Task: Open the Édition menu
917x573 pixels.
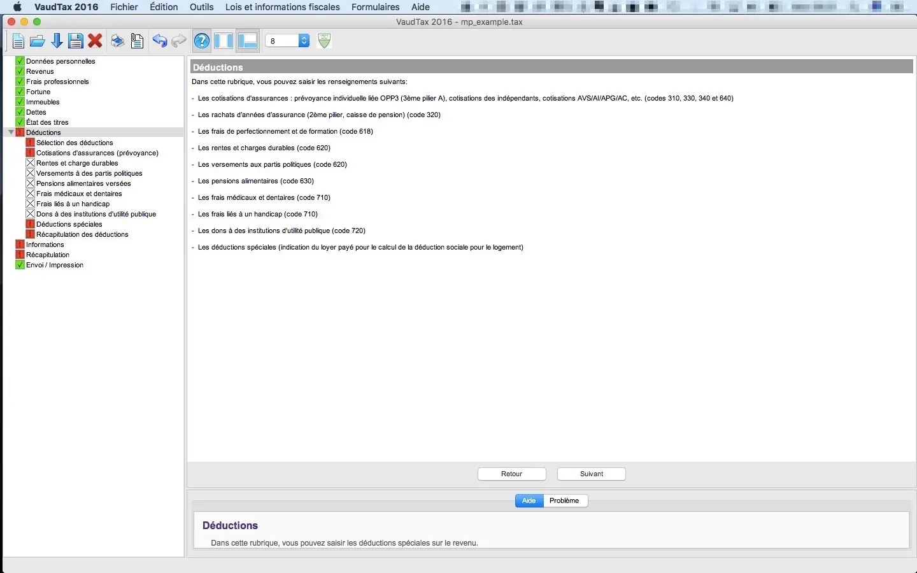Action: [164, 7]
